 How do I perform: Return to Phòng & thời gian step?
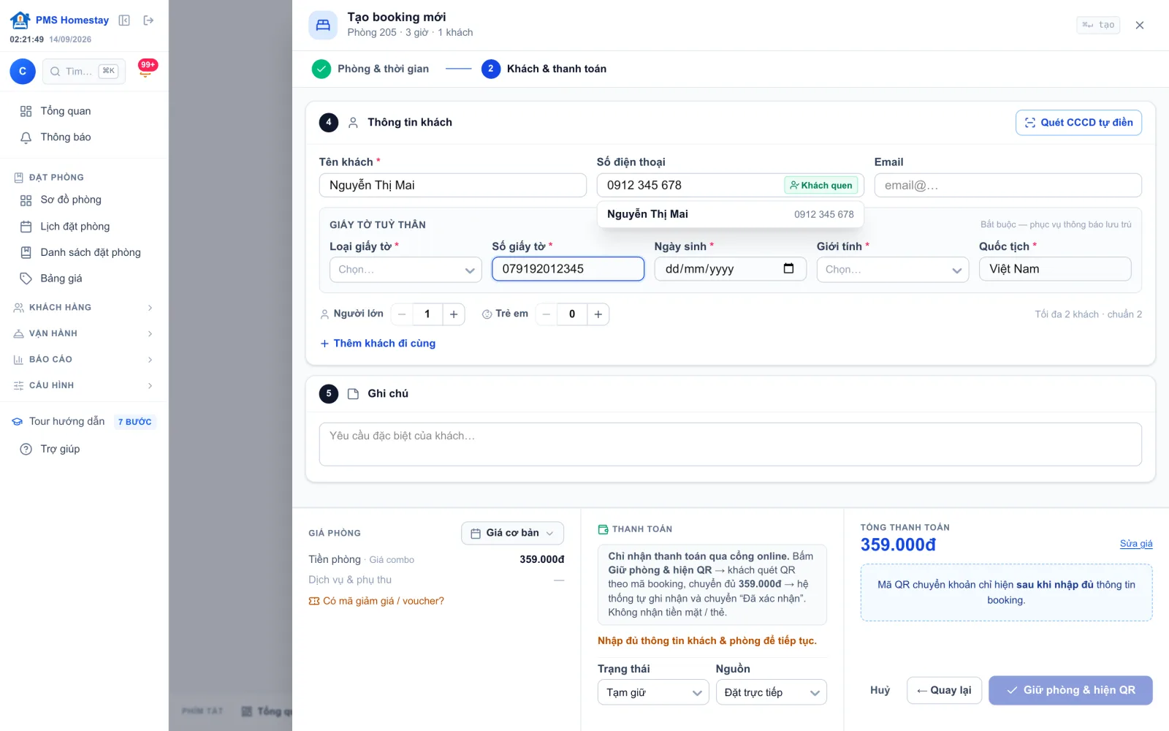pyautogui.click(x=370, y=69)
